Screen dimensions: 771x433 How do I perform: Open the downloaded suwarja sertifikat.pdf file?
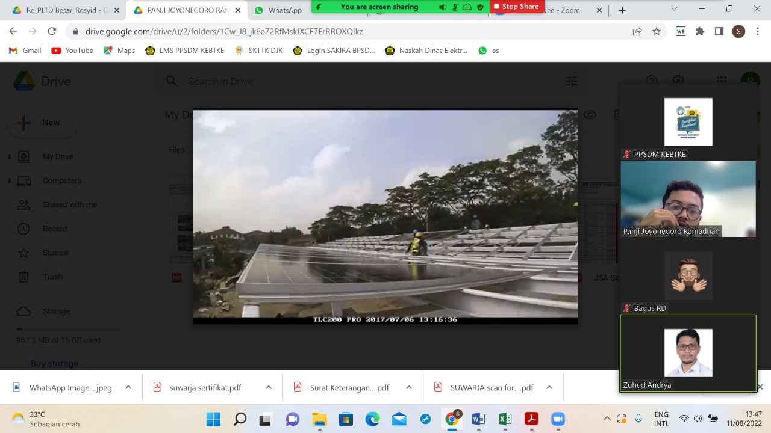[x=205, y=387]
